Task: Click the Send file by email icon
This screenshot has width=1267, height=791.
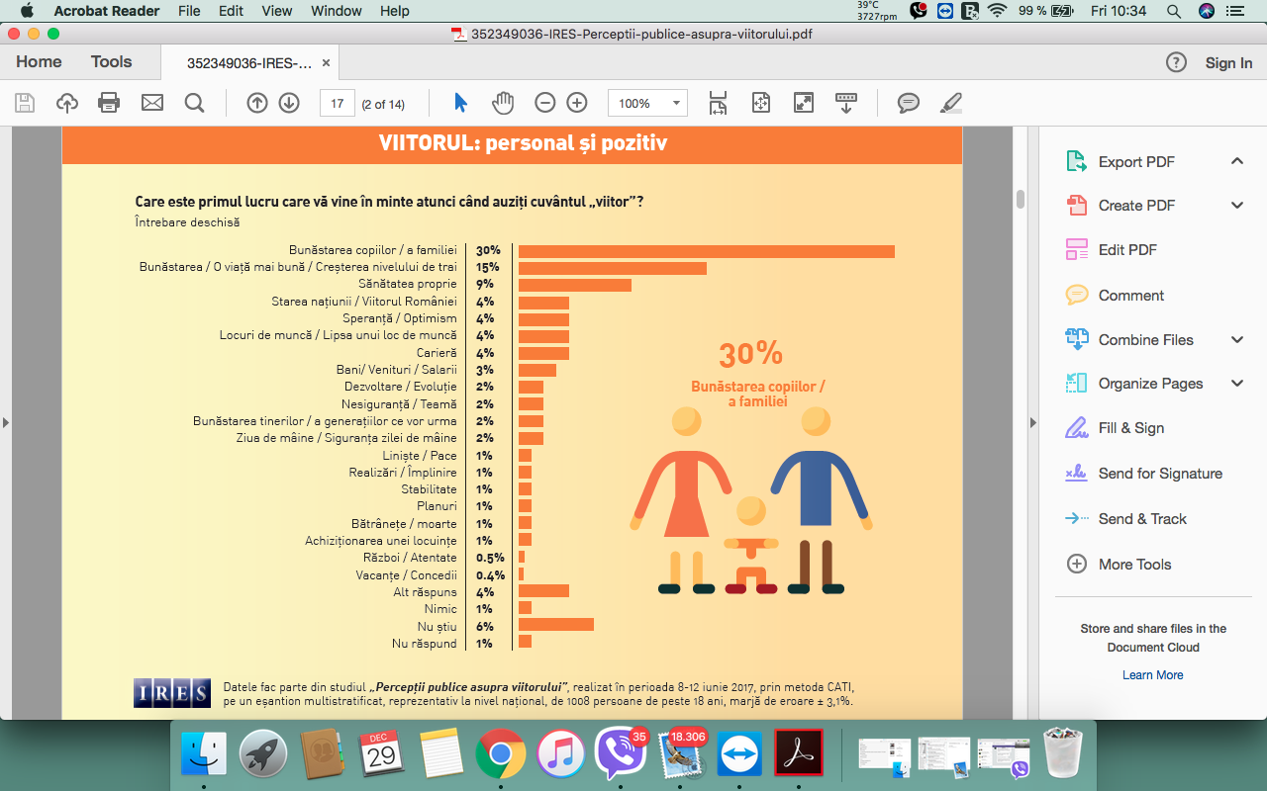Action: coord(151,103)
